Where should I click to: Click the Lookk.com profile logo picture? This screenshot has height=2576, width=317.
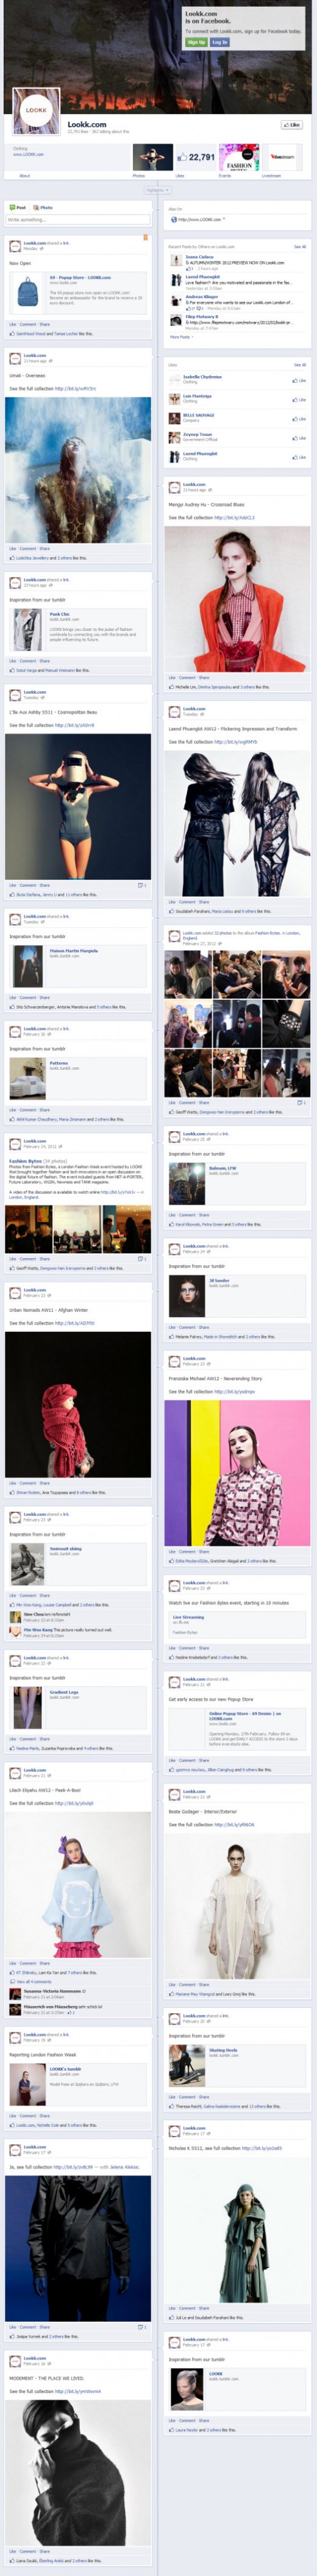pyautogui.click(x=35, y=111)
